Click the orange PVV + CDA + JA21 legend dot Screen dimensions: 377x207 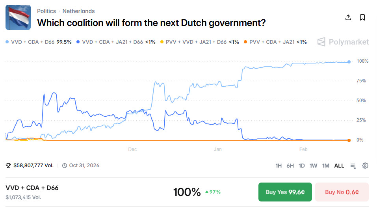[246, 42]
